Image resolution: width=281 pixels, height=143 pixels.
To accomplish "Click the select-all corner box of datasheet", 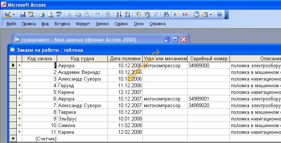I will pyautogui.click(x=13, y=58).
